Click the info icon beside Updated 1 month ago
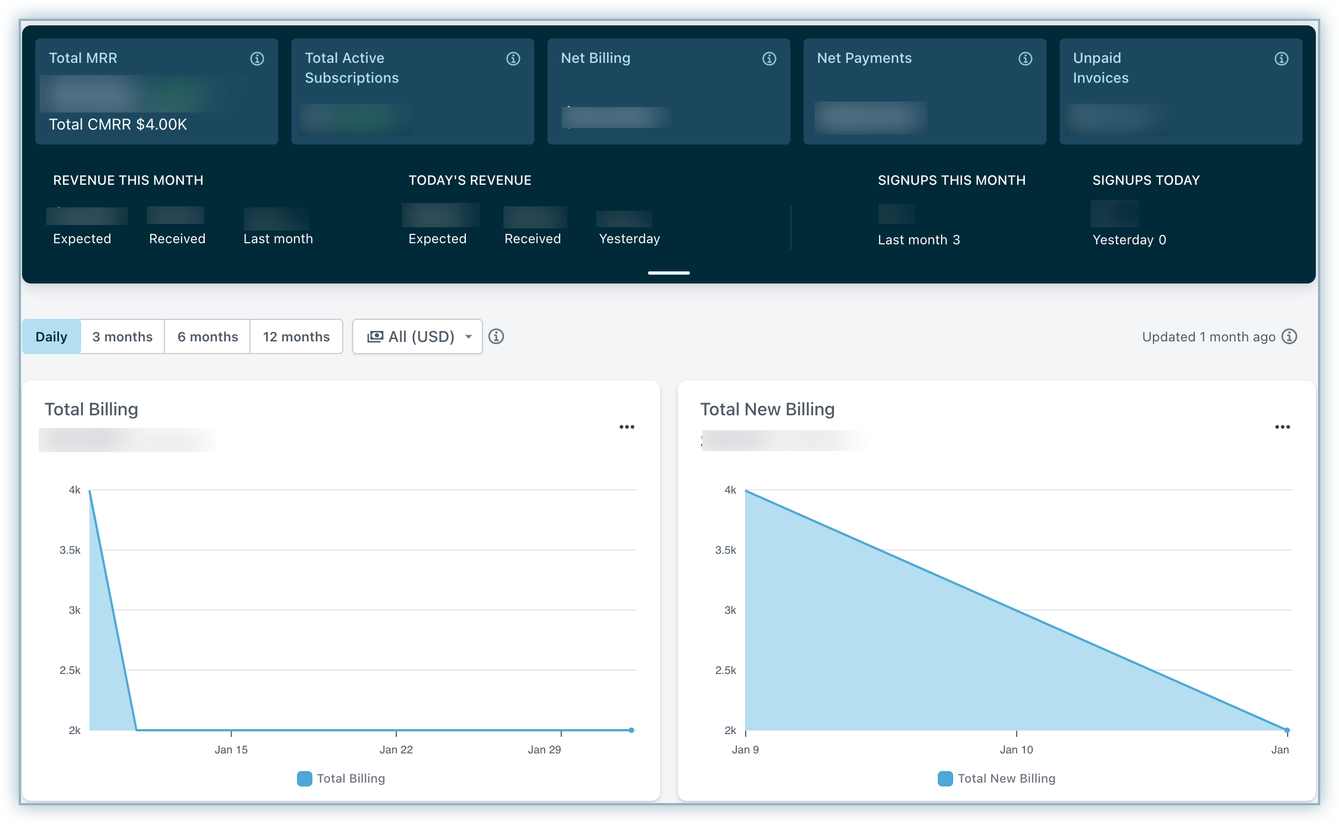 1290,336
